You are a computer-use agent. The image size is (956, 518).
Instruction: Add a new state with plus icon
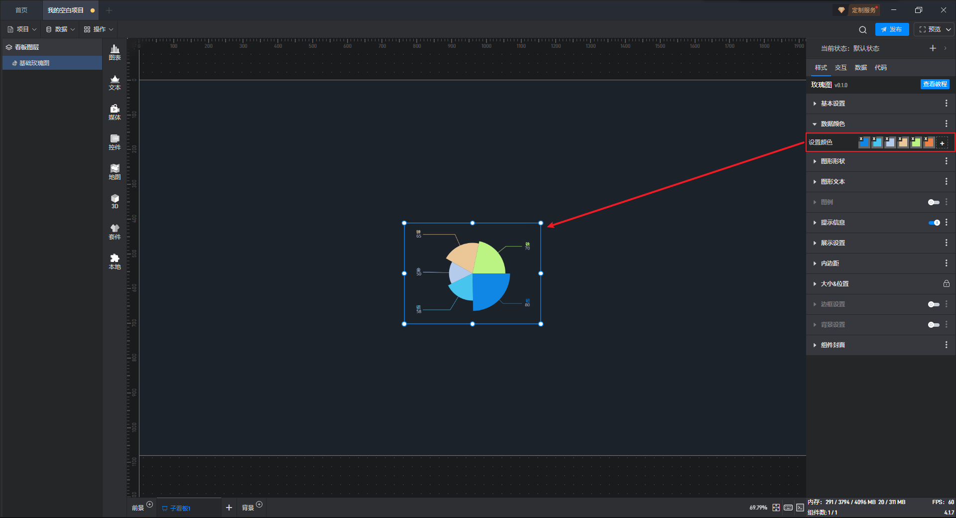[933, 48]
